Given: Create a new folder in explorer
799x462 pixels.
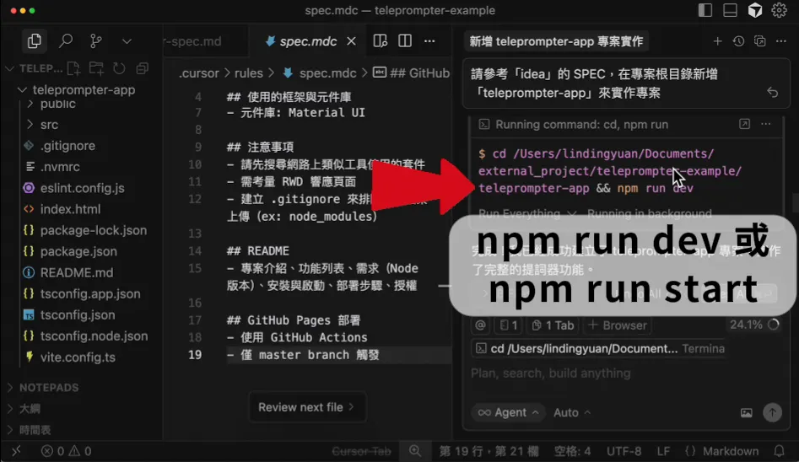Looking at the screenshot, I should (96, 68).
